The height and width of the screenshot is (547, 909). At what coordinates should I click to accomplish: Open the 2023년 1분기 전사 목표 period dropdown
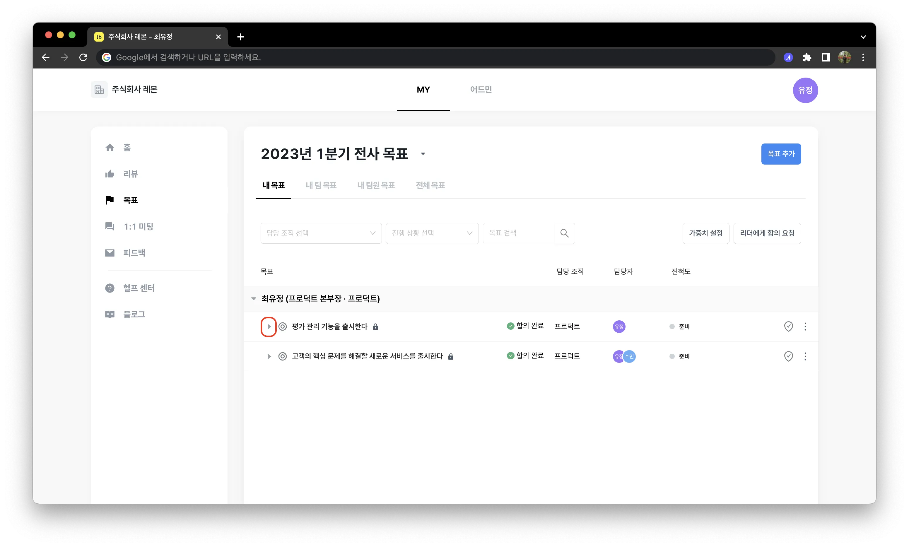[x=423, y=154]
